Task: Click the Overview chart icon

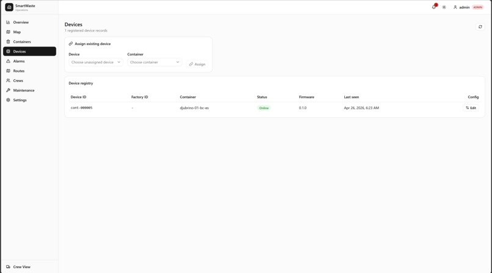Action: tap(8, 22)
